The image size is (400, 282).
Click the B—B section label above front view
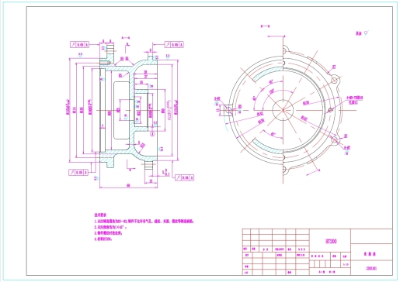pyautogui.click(x=265, y=26)
